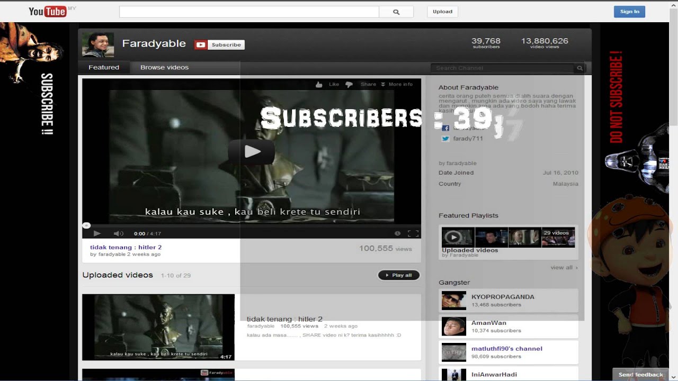678x381 pixels.
Task: Click the KYOPROPAGANDA channel name
Action: coord(503,297)
